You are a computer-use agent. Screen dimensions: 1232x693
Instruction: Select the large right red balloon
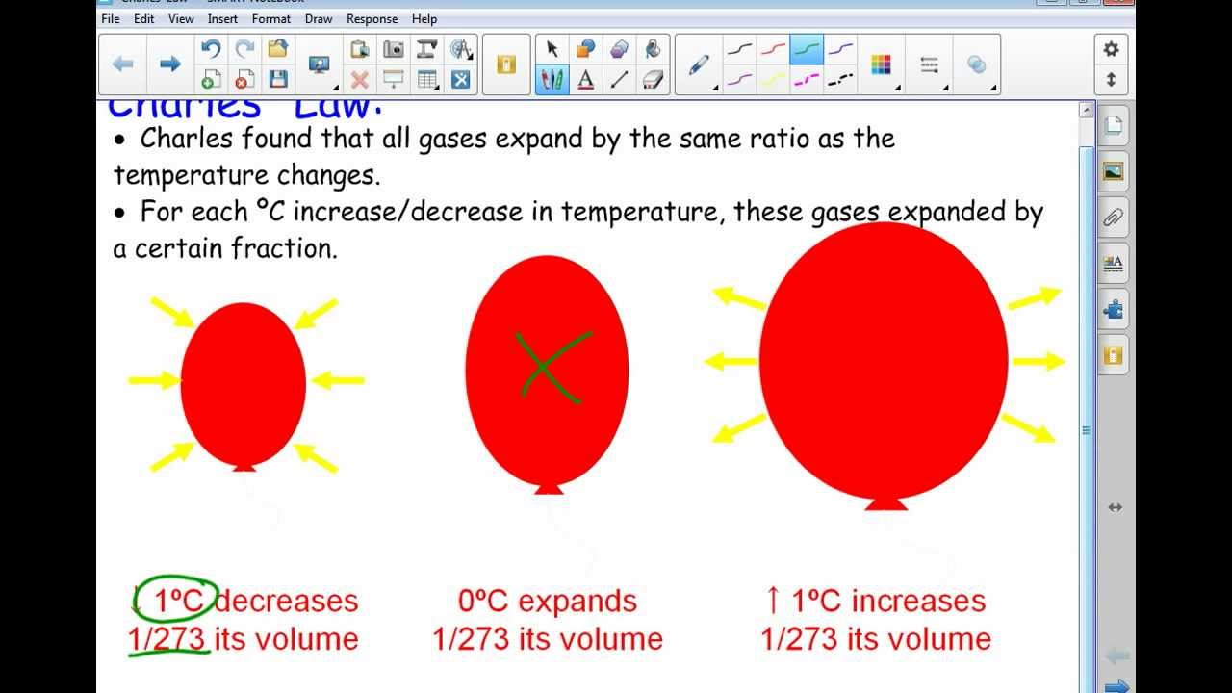[x=884, y=366]
